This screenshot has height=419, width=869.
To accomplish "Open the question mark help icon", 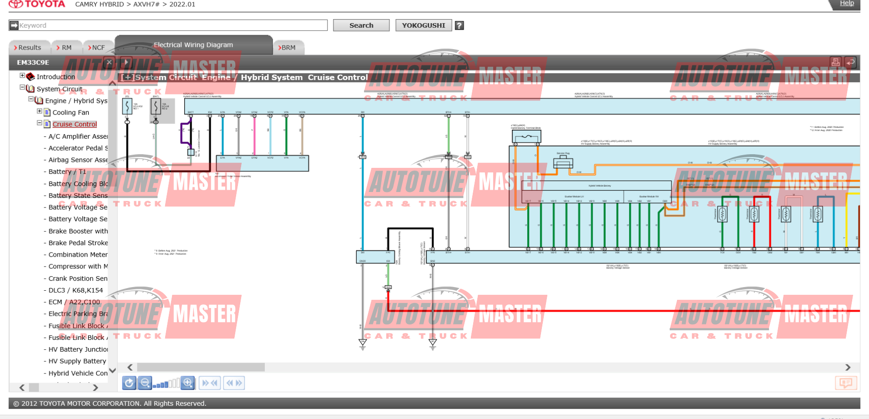I will [x=460, y=25].
